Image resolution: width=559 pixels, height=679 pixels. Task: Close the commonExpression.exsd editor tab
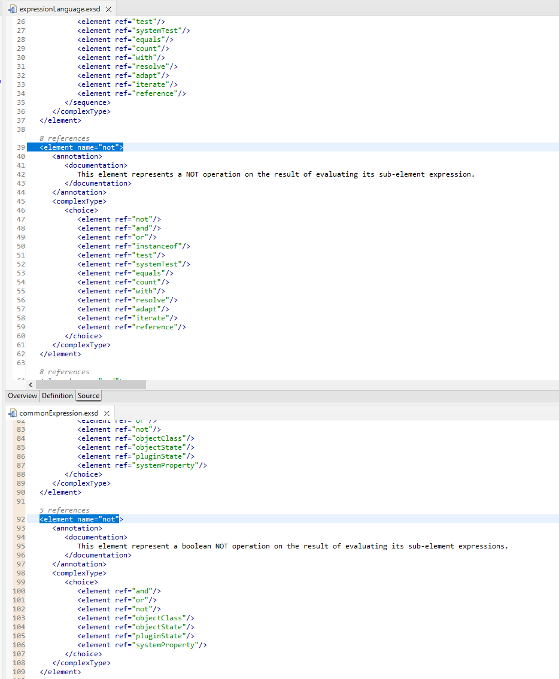coord(107,413)
